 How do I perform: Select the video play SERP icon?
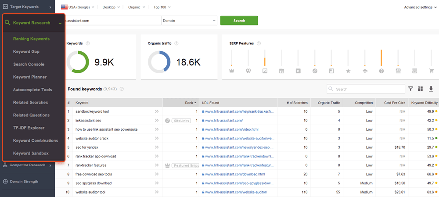click(x=298, y=71)
